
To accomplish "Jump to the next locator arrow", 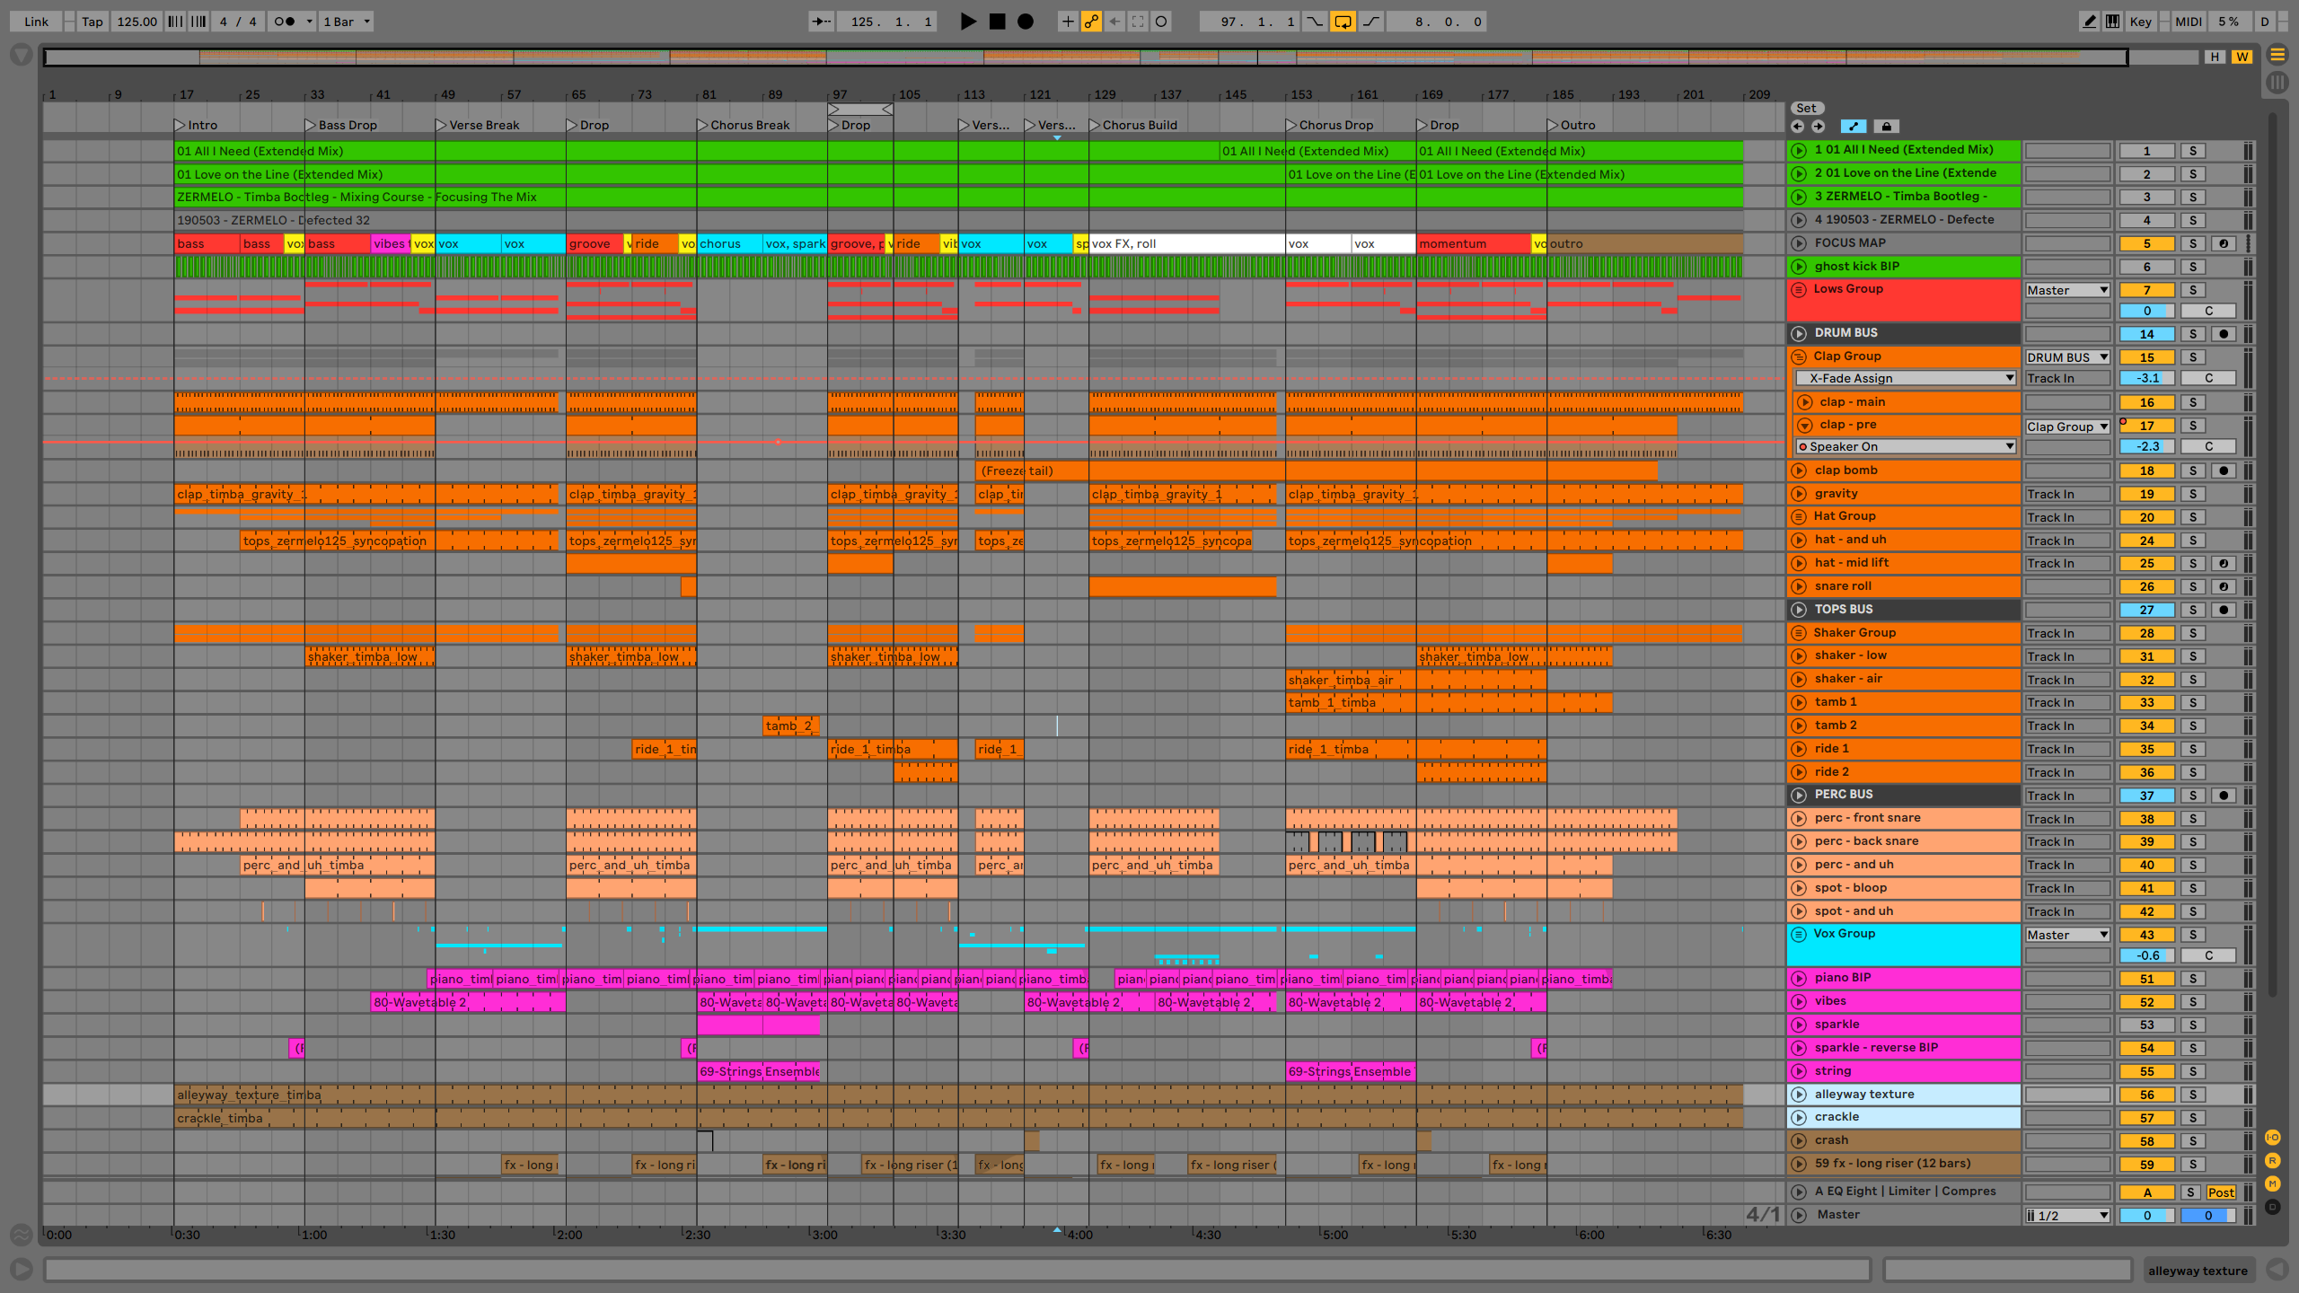I will coord(1818,127).
